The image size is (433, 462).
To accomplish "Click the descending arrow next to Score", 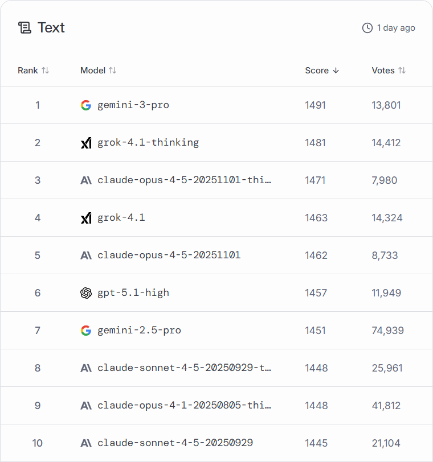I will 336,71.
